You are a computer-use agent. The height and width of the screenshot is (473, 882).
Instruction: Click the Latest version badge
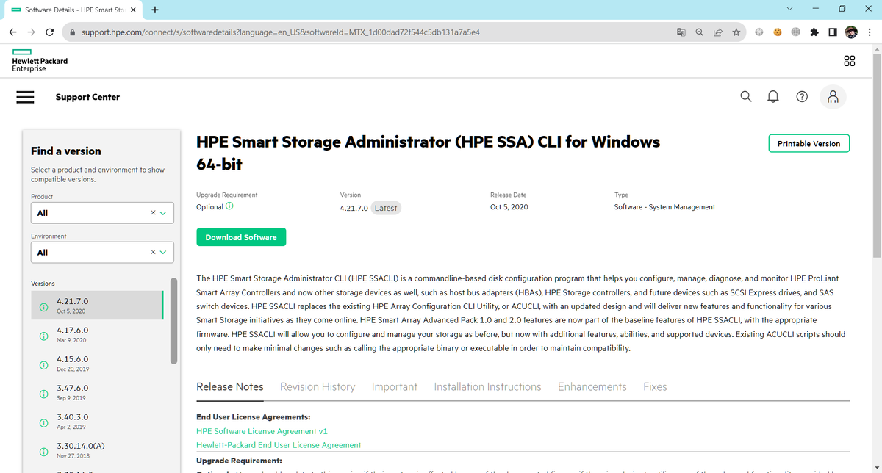(x=385, y=208)
